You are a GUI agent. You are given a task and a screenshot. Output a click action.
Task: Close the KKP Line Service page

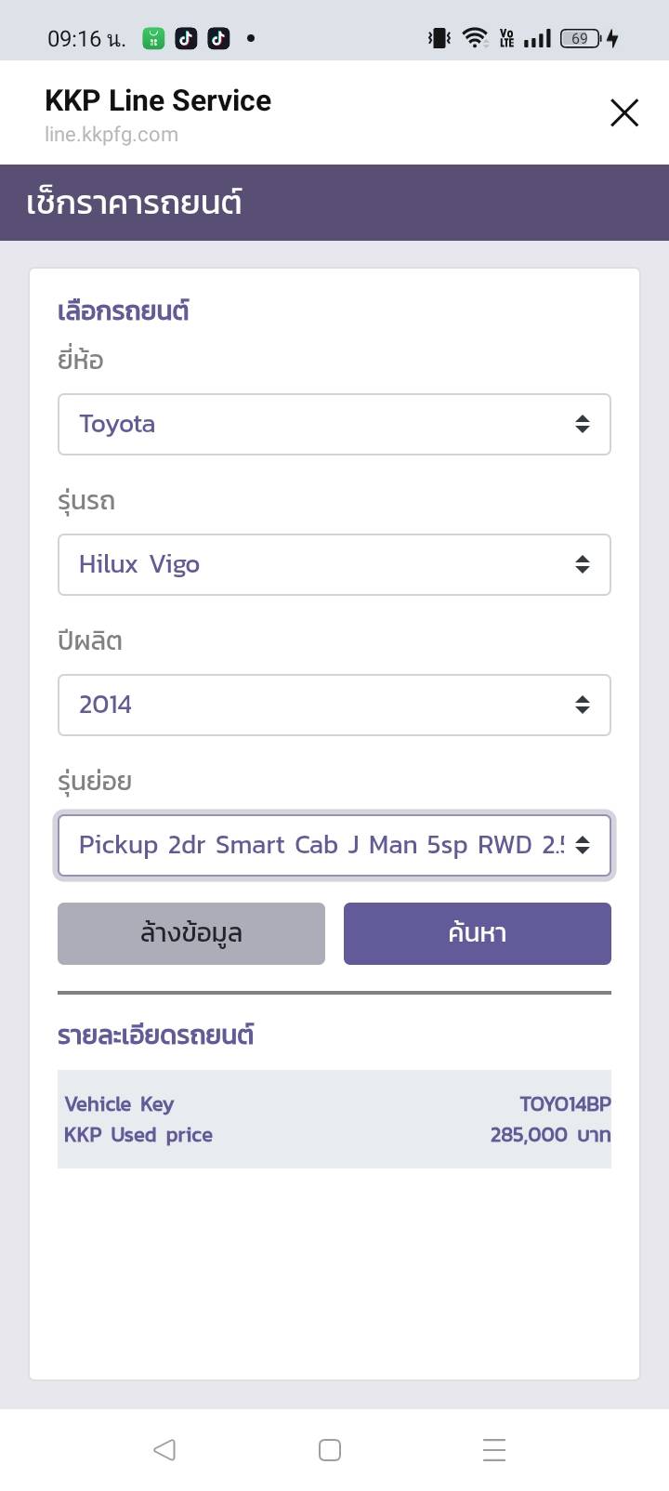(624, 113)
